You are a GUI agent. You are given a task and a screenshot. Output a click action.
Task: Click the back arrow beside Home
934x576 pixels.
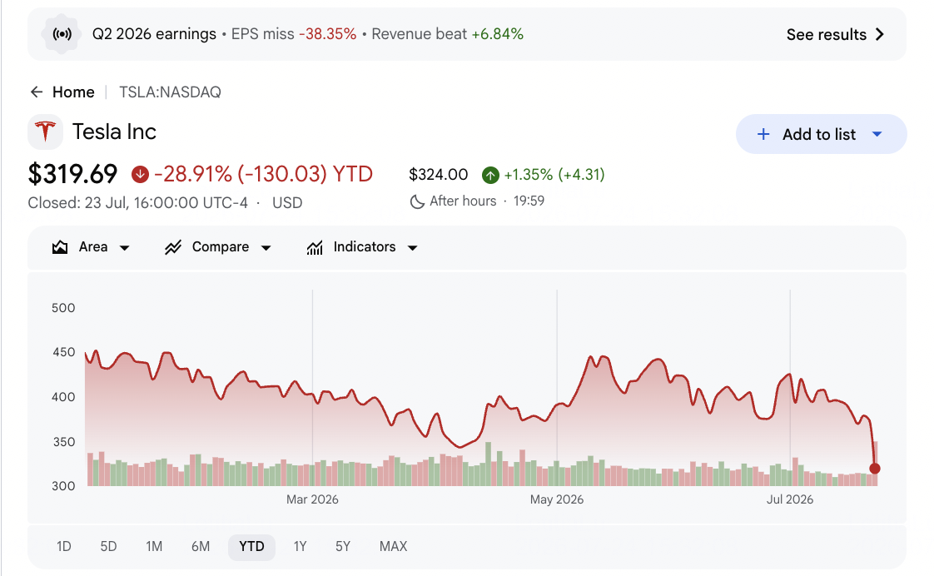pyautogui.click(x=37, y=92)
